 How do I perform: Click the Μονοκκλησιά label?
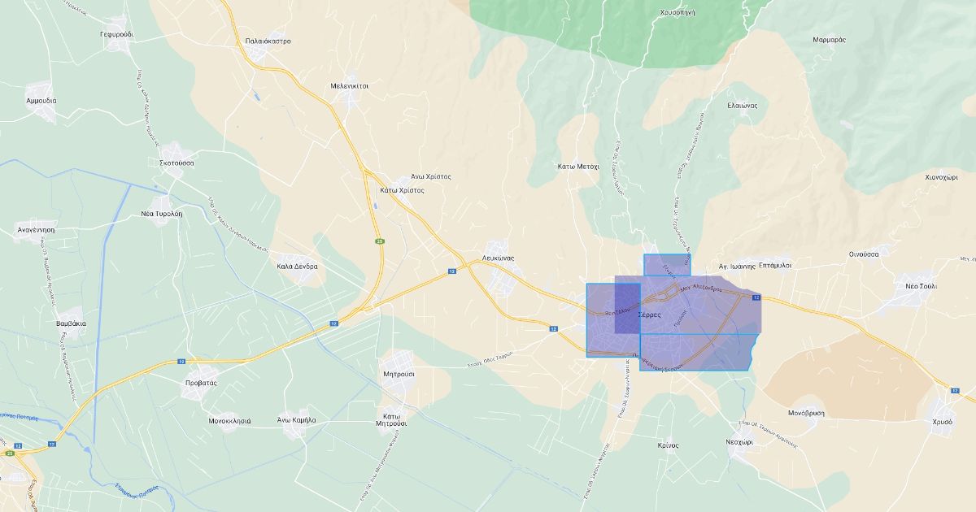(x=229, y=421)
